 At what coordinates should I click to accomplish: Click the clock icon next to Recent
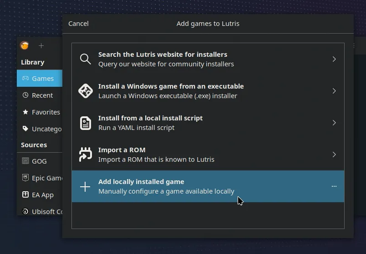click(25, 95)
